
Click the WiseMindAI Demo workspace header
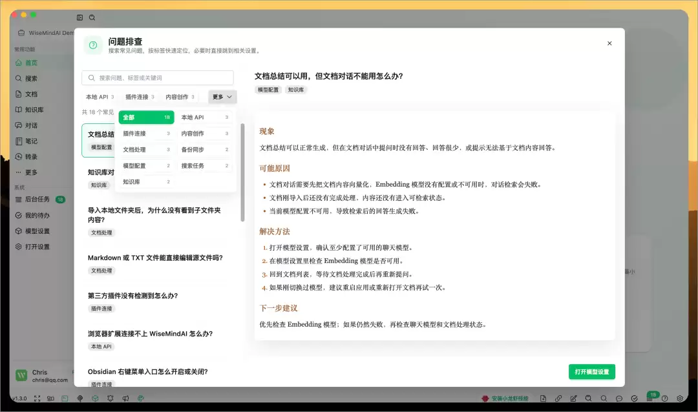click(47, 33)
